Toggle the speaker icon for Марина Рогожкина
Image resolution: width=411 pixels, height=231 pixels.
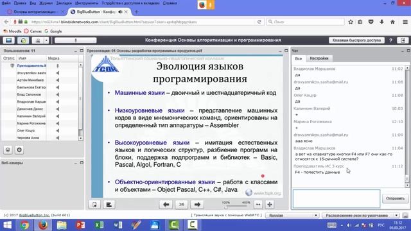pyautogui.click(x=58, y=123)
